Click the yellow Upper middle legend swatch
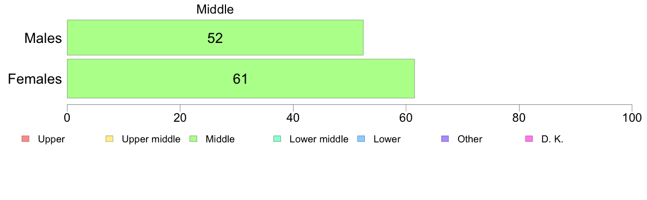The height and width of the screenshot is (200, 647). [109, 139]
